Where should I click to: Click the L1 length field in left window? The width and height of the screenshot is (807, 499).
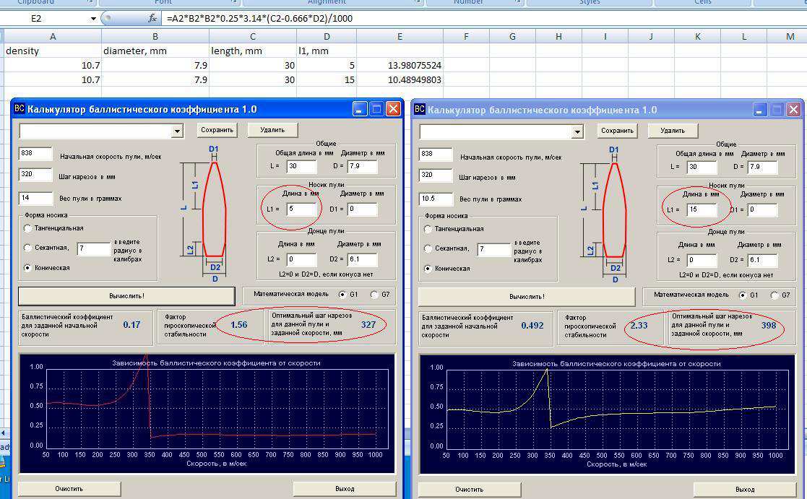coord(302,209)
